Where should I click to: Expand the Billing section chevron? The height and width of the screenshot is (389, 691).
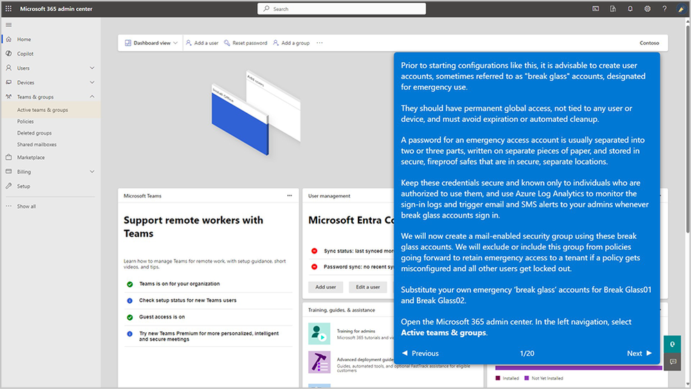click(92, 172)
